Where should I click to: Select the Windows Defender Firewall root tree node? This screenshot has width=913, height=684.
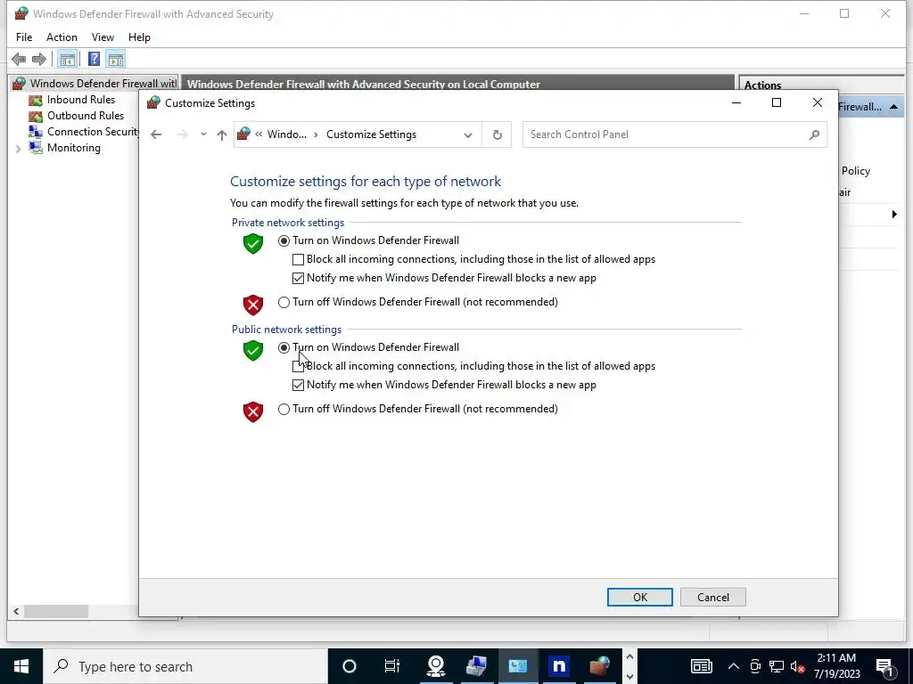[103, 83]
